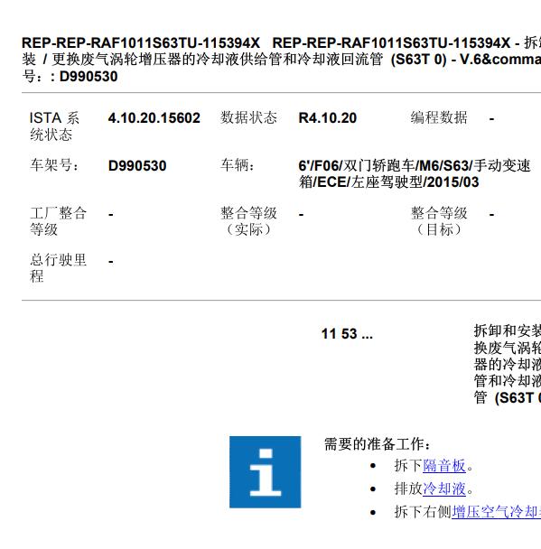Click the 拆卸和安装 description text beside 11 53
The image size is (541, 549).
click(508, 364)
